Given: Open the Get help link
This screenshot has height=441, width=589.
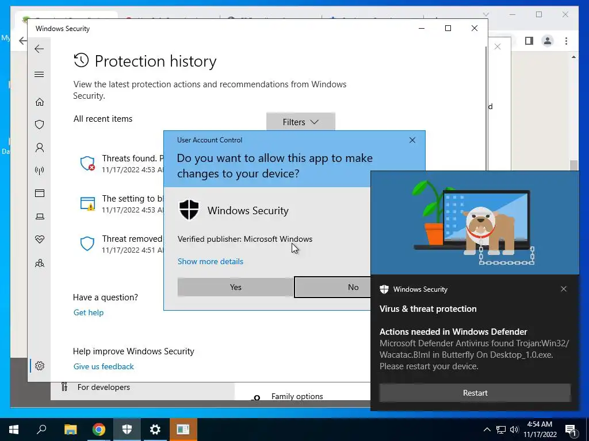Looking at the screenshot, I should point(88,312).
